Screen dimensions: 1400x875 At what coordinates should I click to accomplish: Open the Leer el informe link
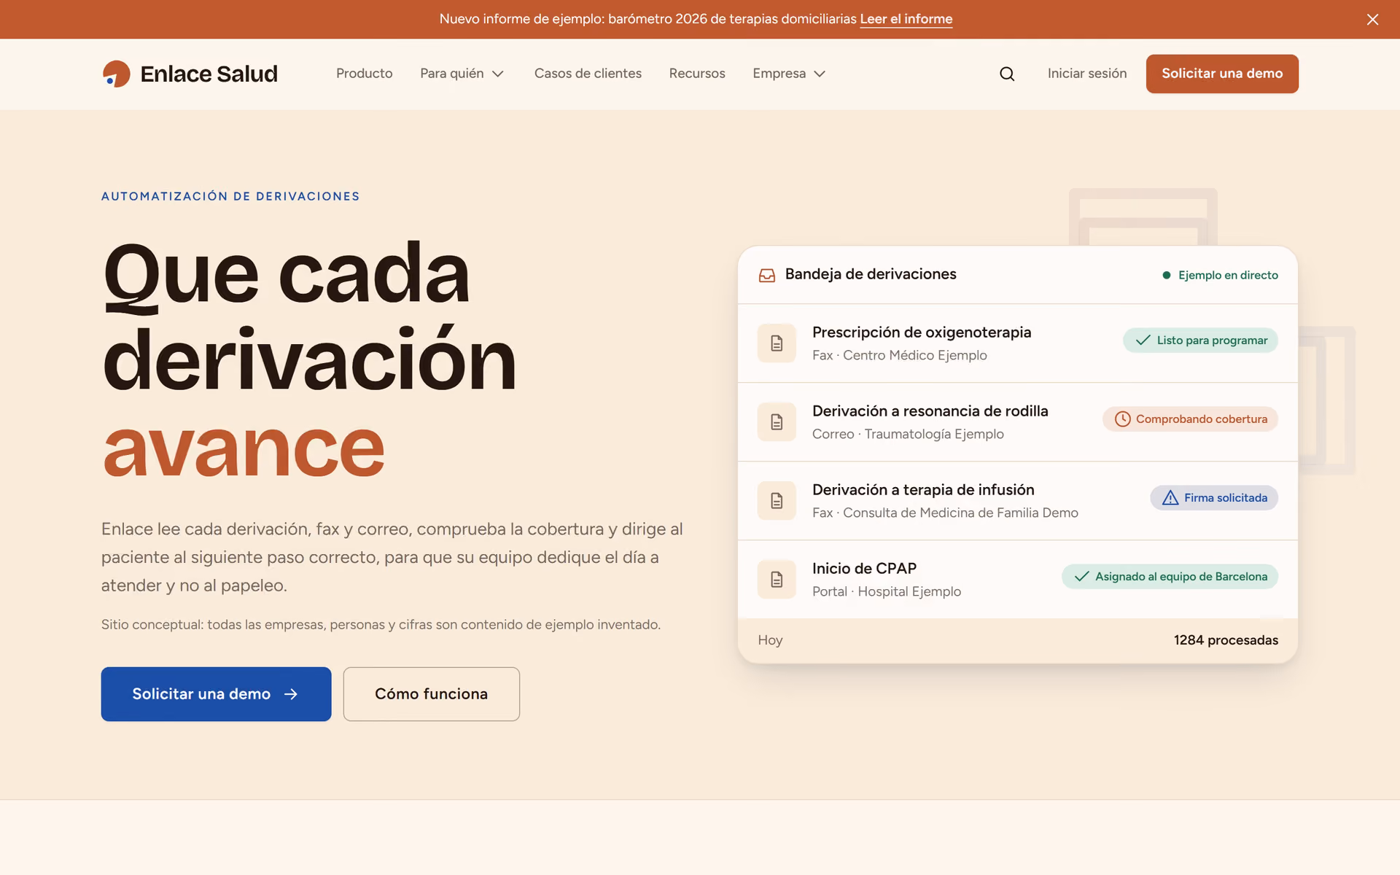(906, 19)
